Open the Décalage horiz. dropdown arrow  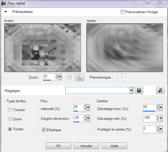point(160,107)
